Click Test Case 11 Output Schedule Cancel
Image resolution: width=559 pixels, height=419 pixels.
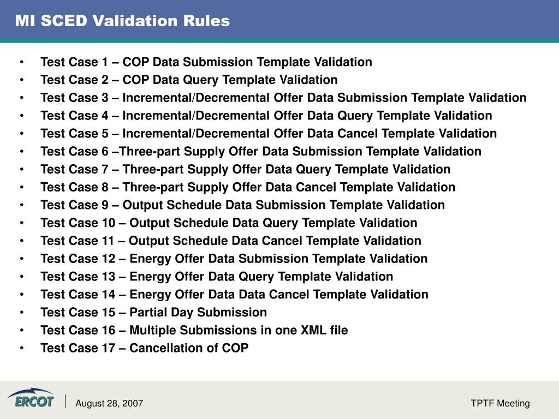231,241
